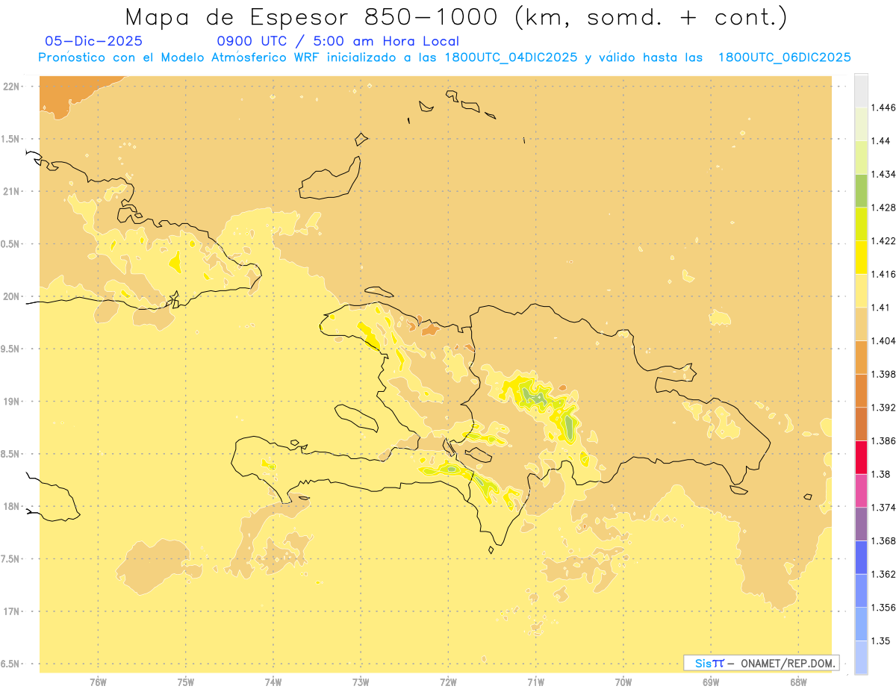The image size is (896, 692).
Task: Click the 71W longitude label
Action: click(535, 682)
